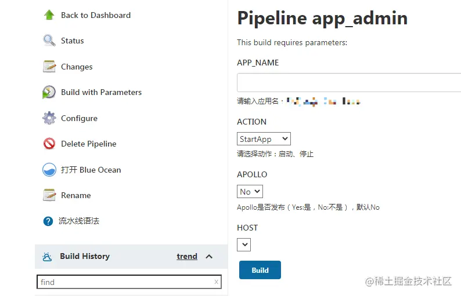Open the APOLLO No dropdown
This screenshot has height=296, width=461.
tap(250, 192)
